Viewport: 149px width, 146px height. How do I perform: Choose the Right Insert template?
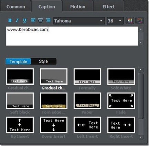coord(121,125)
